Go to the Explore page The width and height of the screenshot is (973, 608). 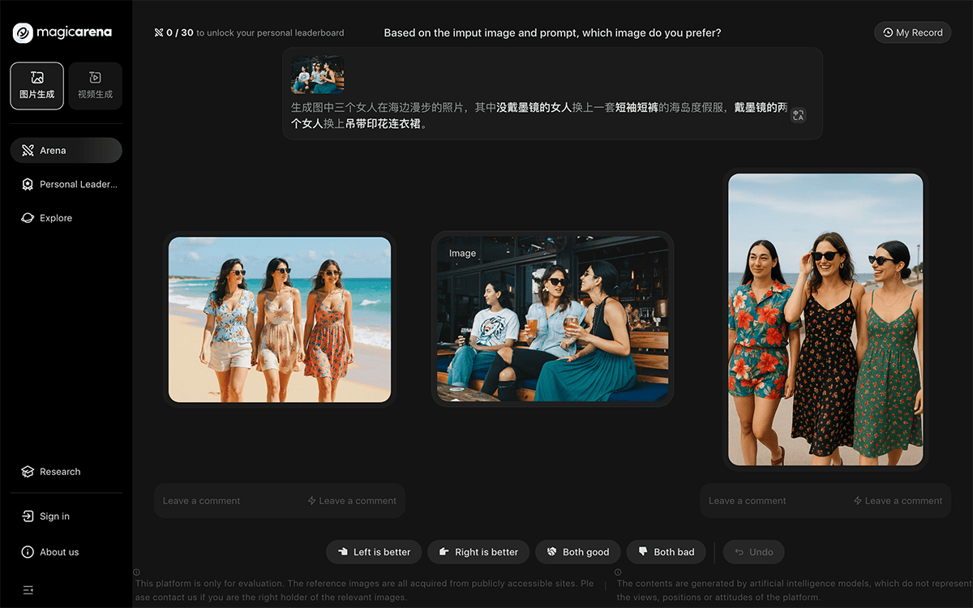(x=55, y=218)
